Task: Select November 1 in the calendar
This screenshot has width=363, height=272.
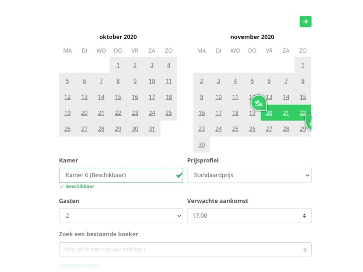Action: 303,65
